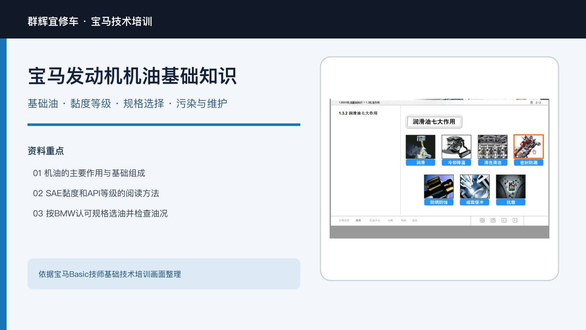Viewport: 586px width, 330px height.
Task: Click the blue 抗磨 label button
Action: (511, 202)
